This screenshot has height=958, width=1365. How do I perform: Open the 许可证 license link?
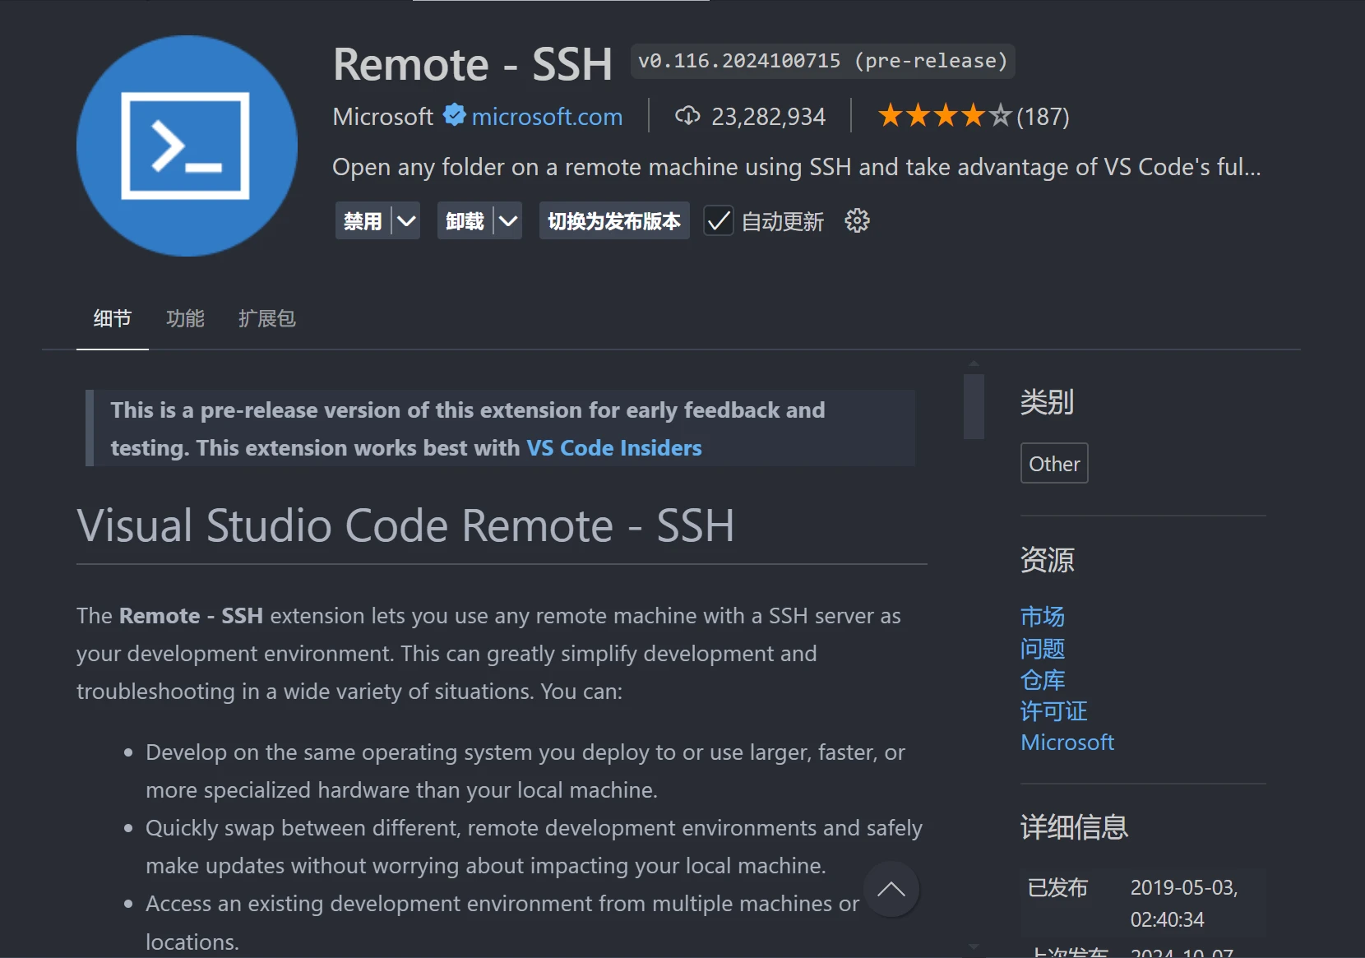pos(1053,711)
